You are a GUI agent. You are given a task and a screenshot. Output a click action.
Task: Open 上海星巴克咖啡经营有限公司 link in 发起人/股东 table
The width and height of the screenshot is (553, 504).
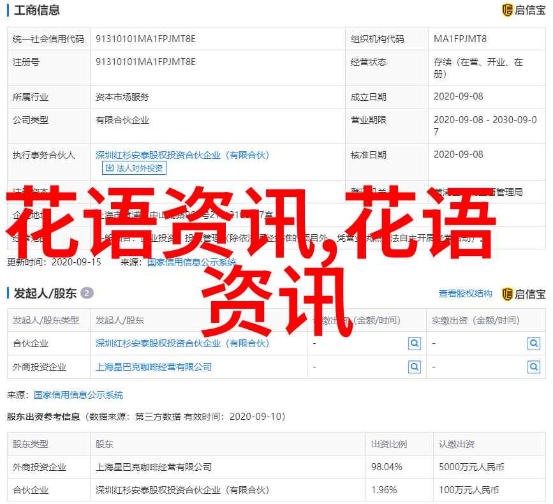click(154, 367)
